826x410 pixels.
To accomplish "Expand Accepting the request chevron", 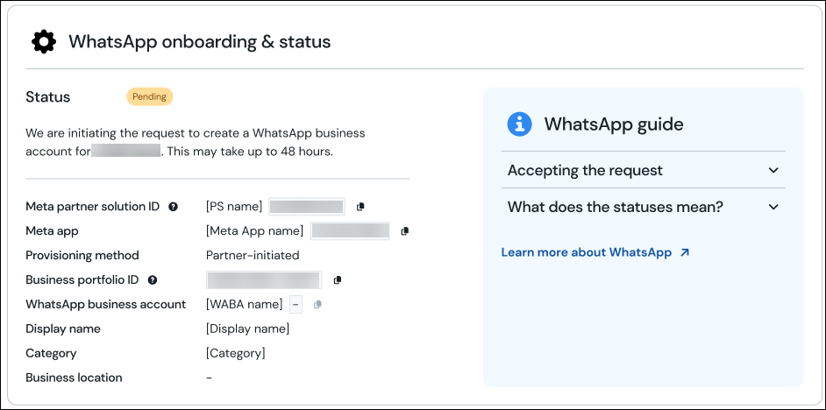I will [x=773, y=171].
